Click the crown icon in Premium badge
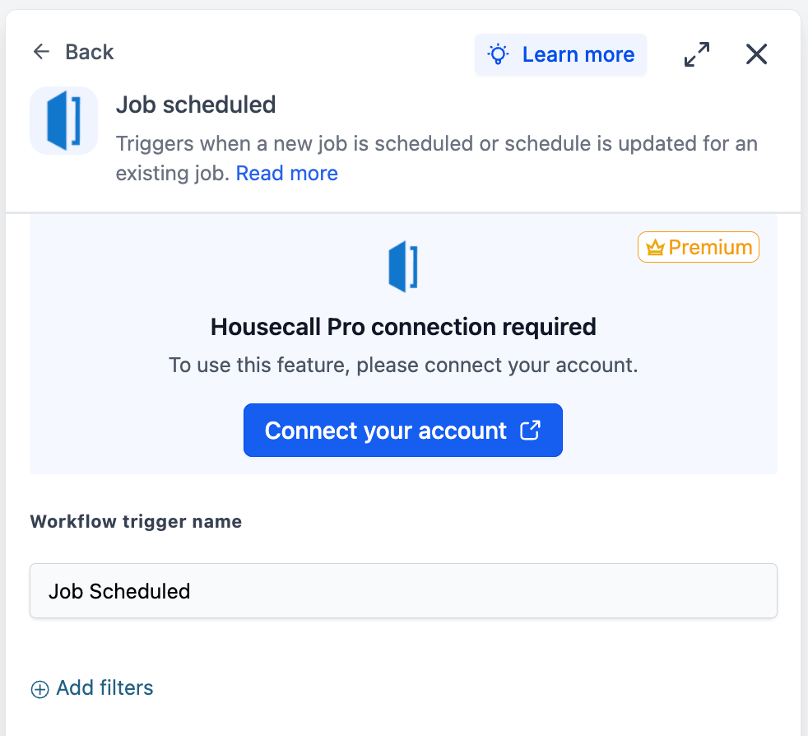The height and width of the screenshot is (736, 808). pos(655,248)
